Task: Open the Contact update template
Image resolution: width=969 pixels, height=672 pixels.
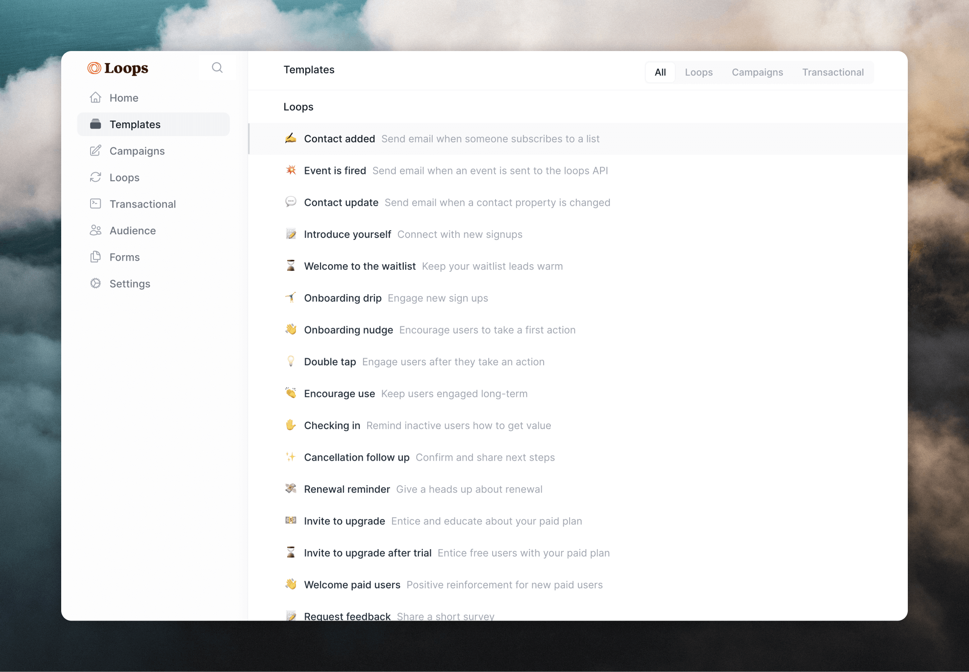Action: click(578, 202)
